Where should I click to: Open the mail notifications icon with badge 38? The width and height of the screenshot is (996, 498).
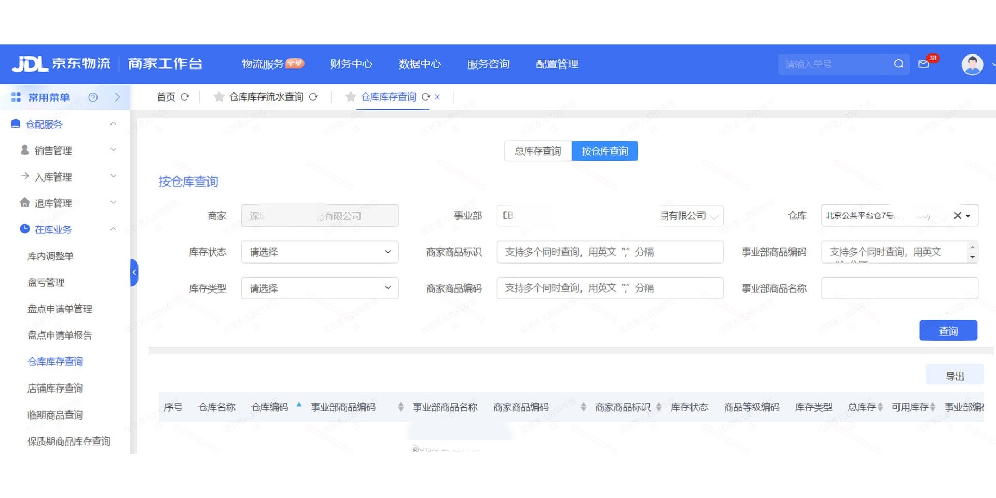[x=923, y=64]
